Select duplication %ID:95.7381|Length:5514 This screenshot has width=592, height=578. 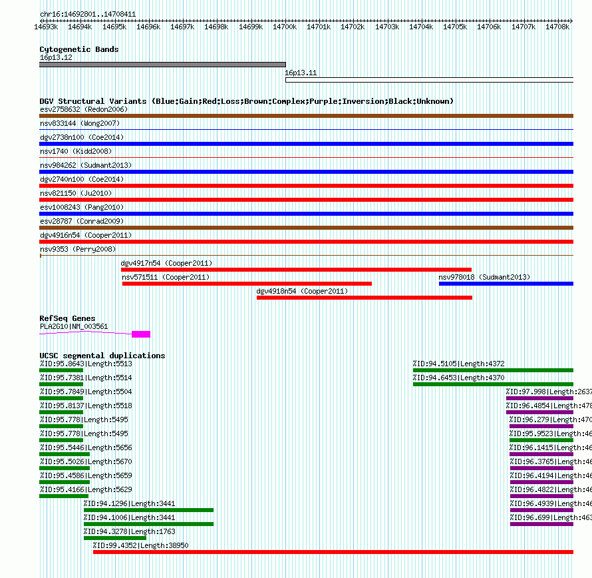tap(86, 378)
